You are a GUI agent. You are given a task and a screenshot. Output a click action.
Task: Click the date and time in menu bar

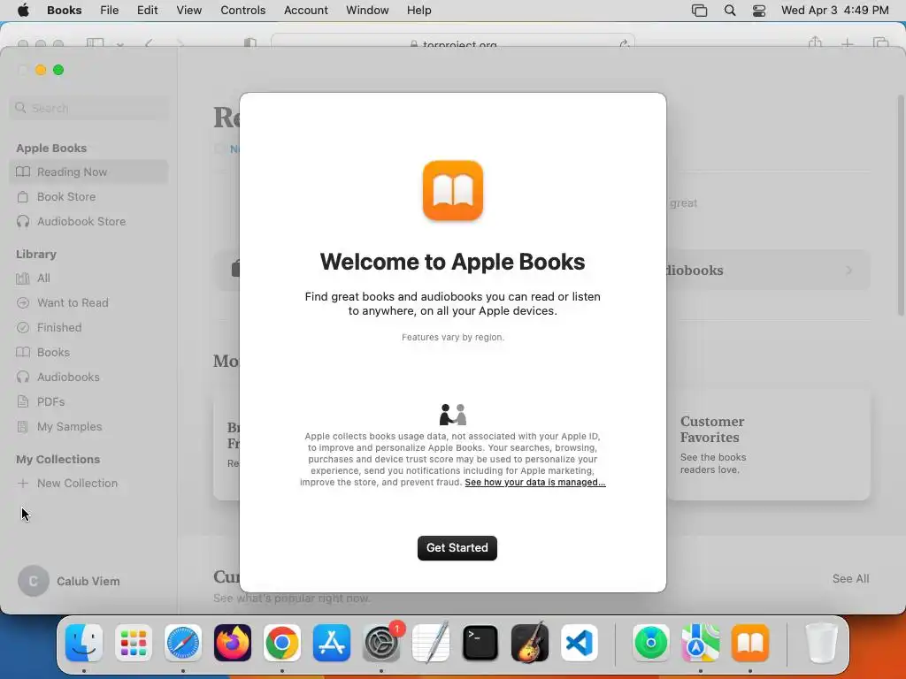[835, 11]
